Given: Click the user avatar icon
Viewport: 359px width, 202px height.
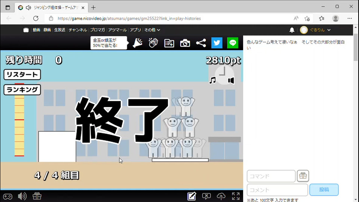Looking at the screenshot, I should [x=304, y=30].
